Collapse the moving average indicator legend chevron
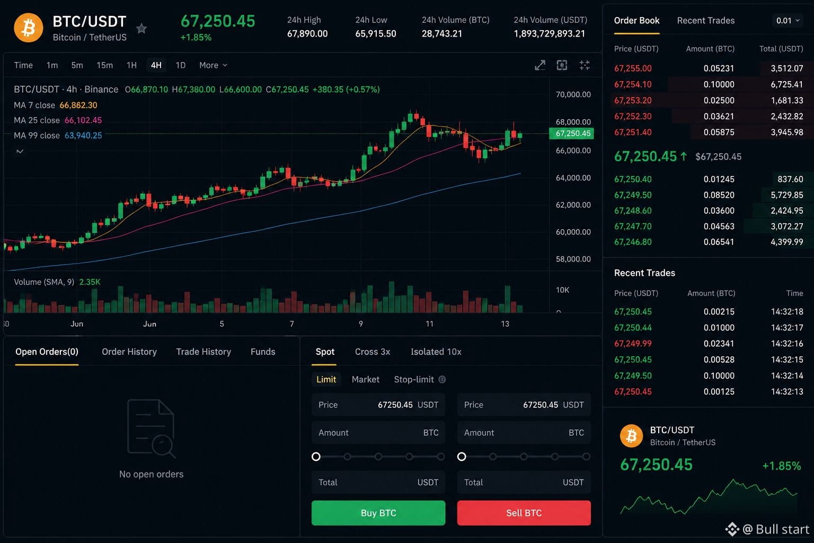The image size is (814, 543). (20, 151)
